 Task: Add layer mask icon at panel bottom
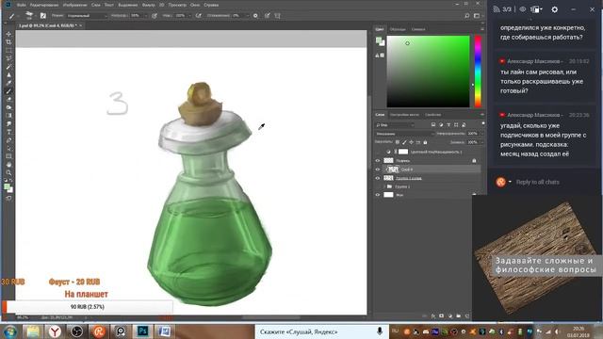[442, 316]
